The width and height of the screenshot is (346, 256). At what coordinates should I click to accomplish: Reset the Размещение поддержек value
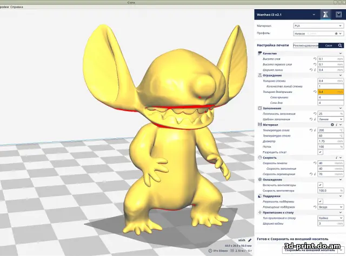tap(315, 207)
